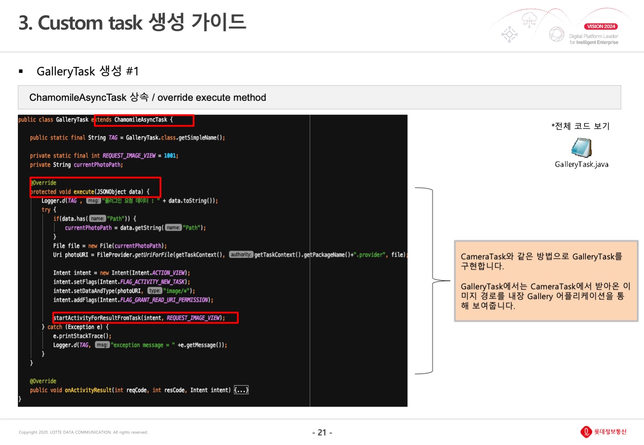This screenshot has height=445, width=644.
Task: Click the circular globe icon in header
Action: click(x=557, y=34)
